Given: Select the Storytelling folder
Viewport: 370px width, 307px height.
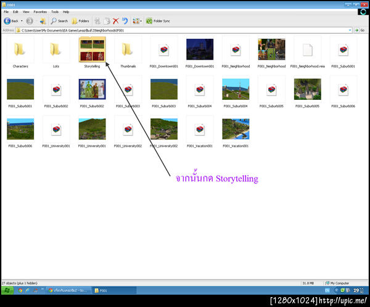Looking at the screenshot, I should [92, 52].
